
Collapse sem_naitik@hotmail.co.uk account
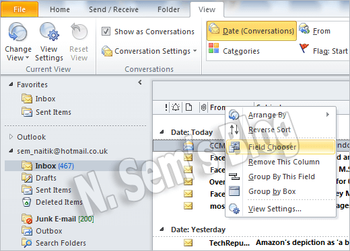coord(11,151)
